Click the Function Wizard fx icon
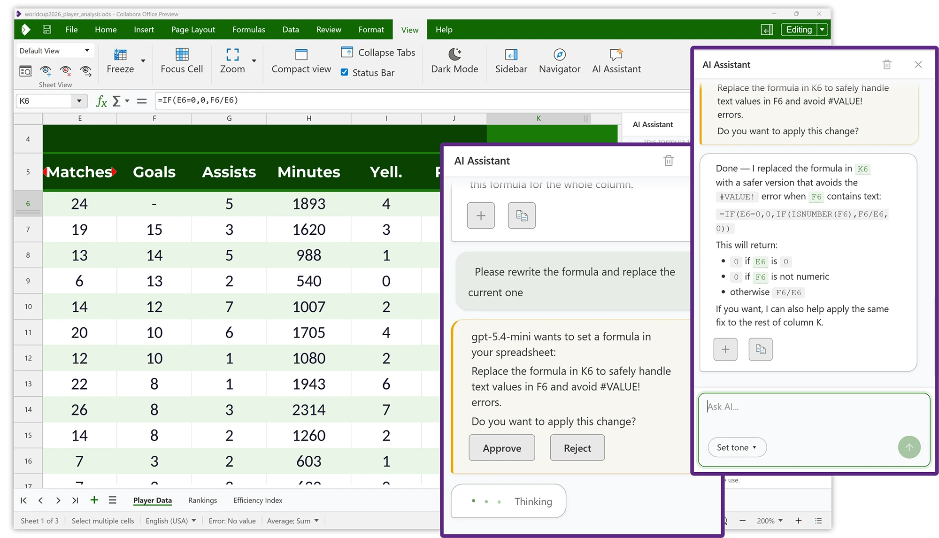The width and height of the screenshot is (939, 538). (101, 101)
